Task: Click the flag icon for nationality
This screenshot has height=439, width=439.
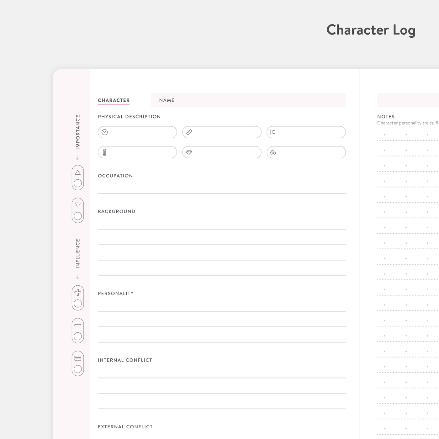Action: pos(273,132)
